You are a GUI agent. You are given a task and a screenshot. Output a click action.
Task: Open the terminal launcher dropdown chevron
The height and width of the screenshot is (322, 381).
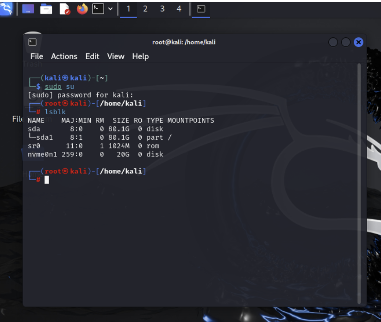[x=109, y=8]
